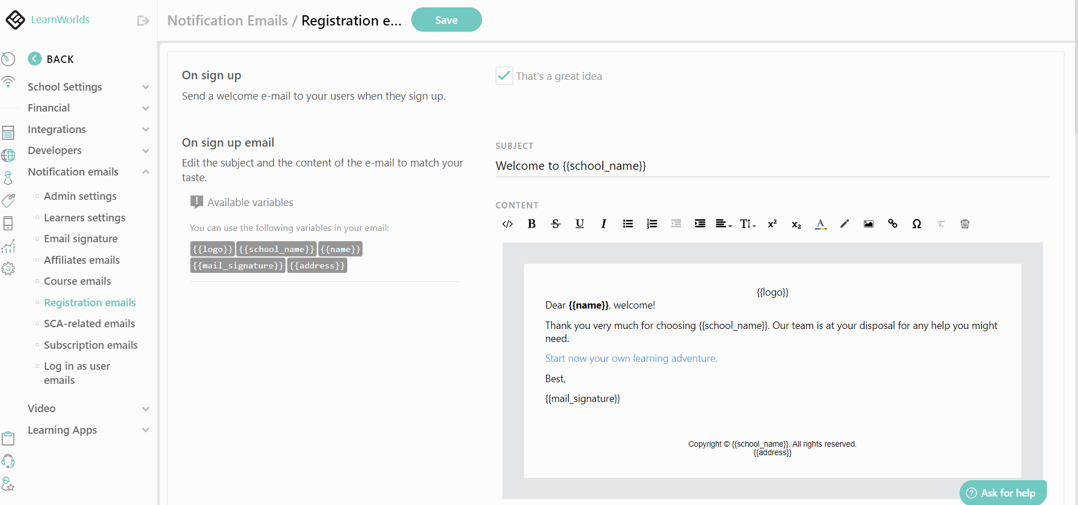Save the registration email changes
Viewport: 1078px width, 505px height.
click(x=446, y=19)
